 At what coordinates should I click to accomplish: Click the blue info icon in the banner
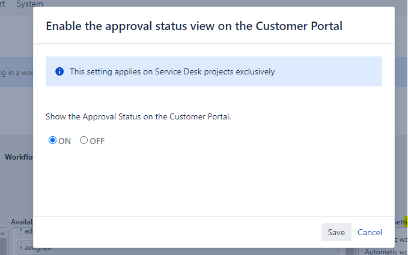pyautogui.click(x=59, y=71)
